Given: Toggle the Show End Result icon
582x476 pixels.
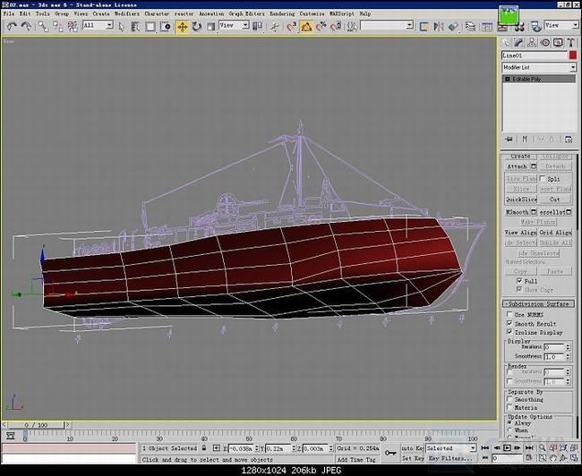Looking at the screenshot, I should pyautogui.click(x=525, y=139).
